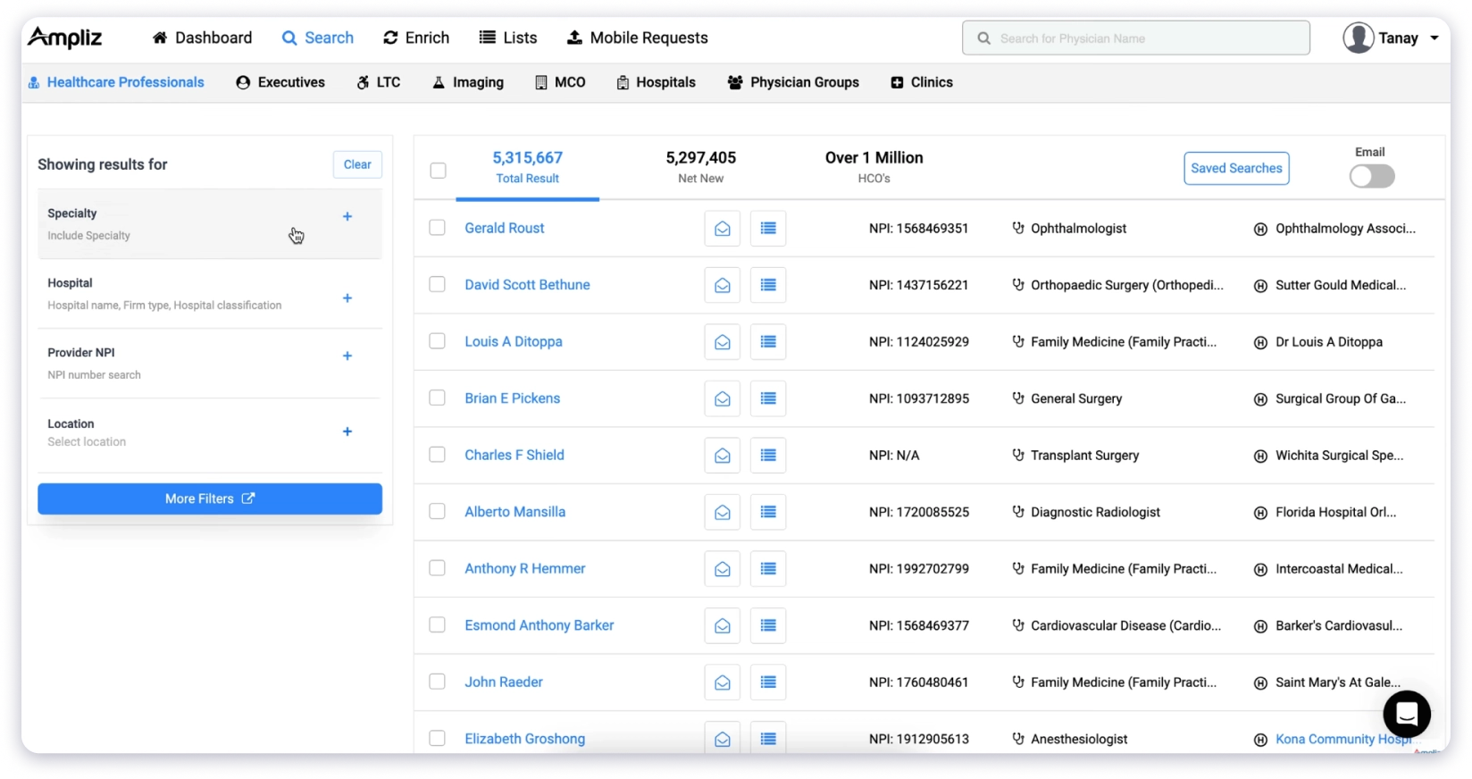
Task: Click Tanay's profile avatar
Action: pos(1359,38)
